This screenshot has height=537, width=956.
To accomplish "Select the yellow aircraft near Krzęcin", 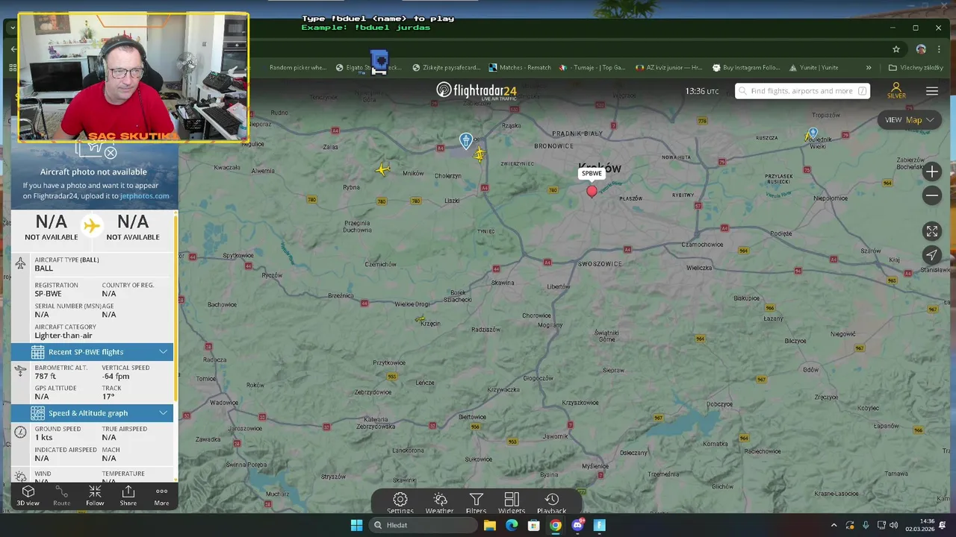I will [x=420, y=319].
